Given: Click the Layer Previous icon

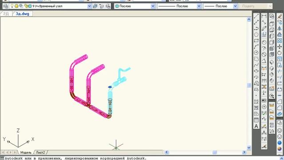Looking at the screenshot, I should coord(102,6).
